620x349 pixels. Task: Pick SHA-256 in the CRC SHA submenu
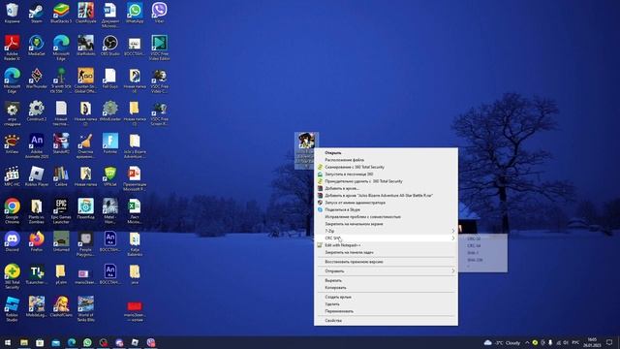(475, 260)
